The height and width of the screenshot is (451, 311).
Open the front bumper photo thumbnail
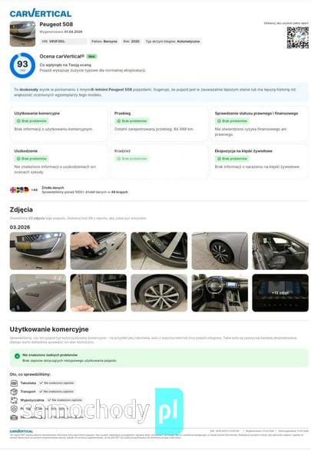tap(38, 251)
